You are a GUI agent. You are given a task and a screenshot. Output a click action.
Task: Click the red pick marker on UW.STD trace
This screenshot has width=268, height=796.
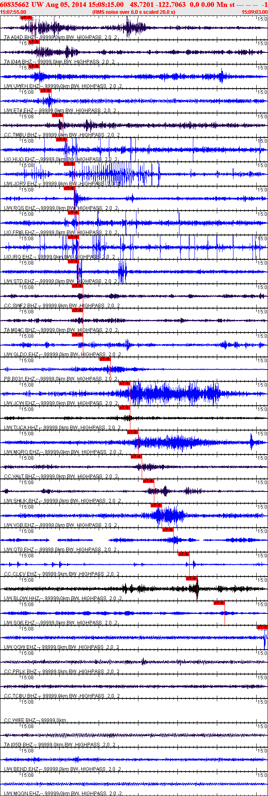click(73, 261)
